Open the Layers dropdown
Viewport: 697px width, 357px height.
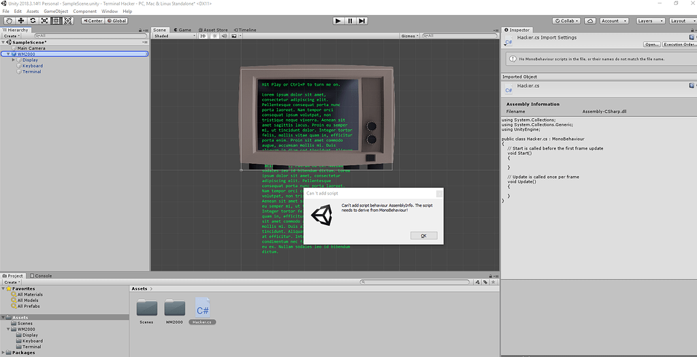(x=649, y=21)
